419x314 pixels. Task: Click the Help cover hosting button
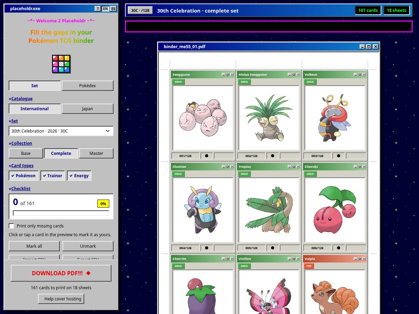click(61, 299)
